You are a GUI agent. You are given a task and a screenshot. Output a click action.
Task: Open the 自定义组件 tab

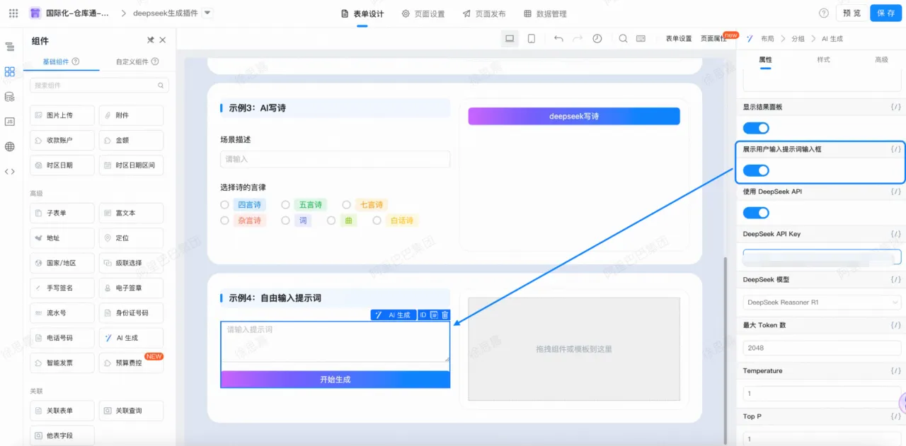click(x=137, y=61)
